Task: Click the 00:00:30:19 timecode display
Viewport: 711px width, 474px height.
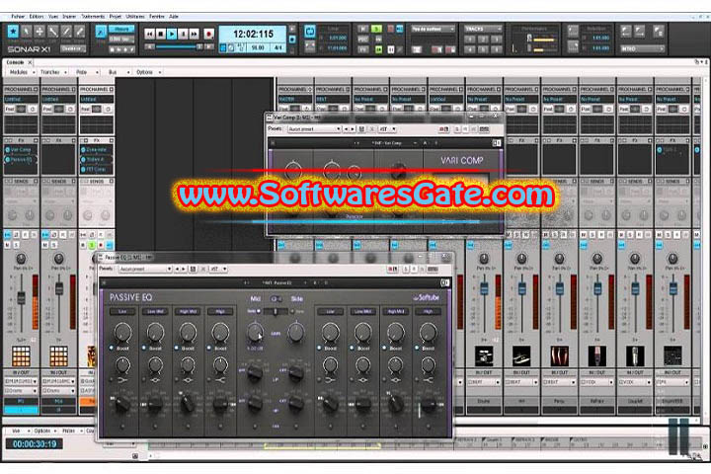Action: click(x=35, y=443)
